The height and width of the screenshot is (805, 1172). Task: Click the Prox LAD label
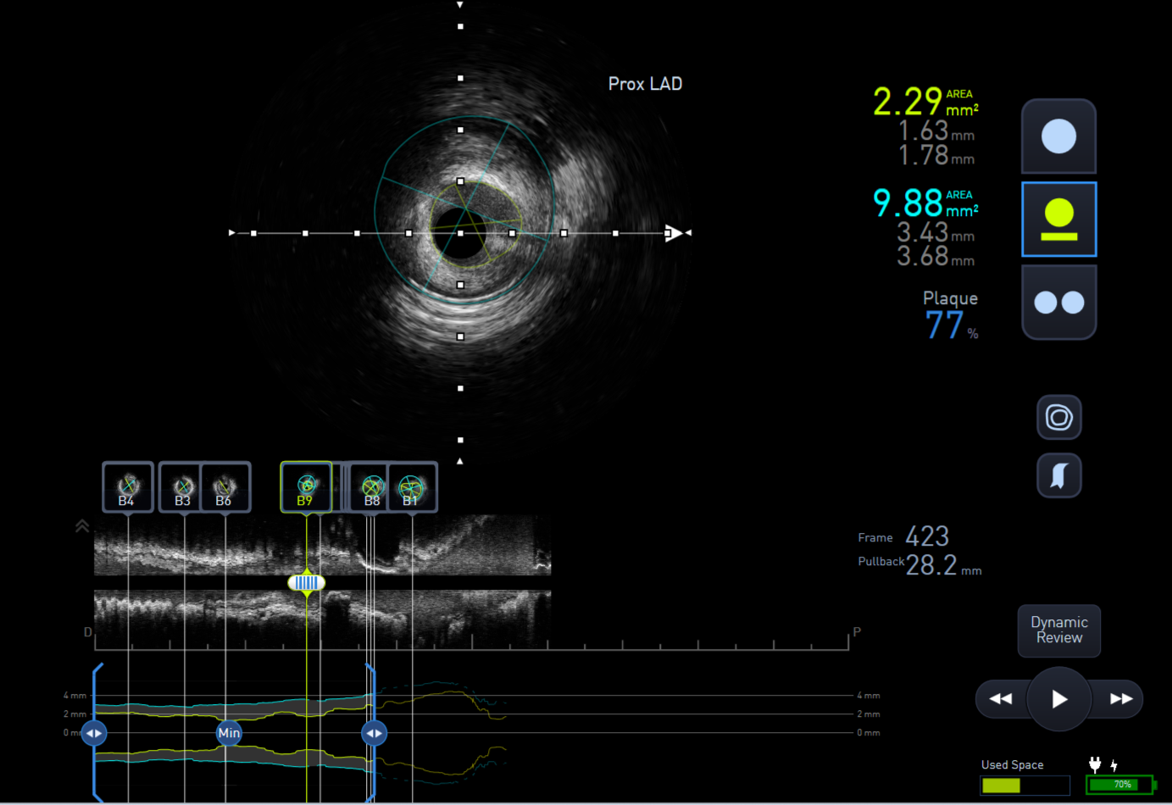click(x=645, y=84)
